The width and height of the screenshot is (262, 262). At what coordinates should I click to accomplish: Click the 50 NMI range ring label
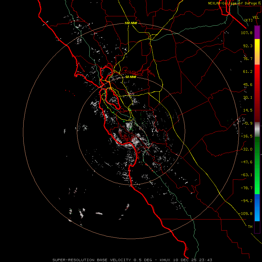131,77
